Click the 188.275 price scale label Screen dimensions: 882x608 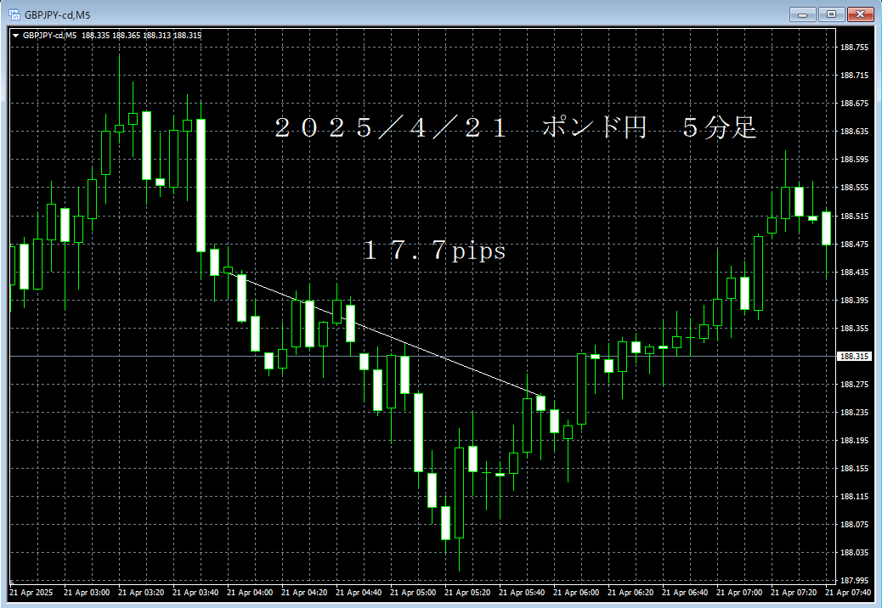coord(854,385)
